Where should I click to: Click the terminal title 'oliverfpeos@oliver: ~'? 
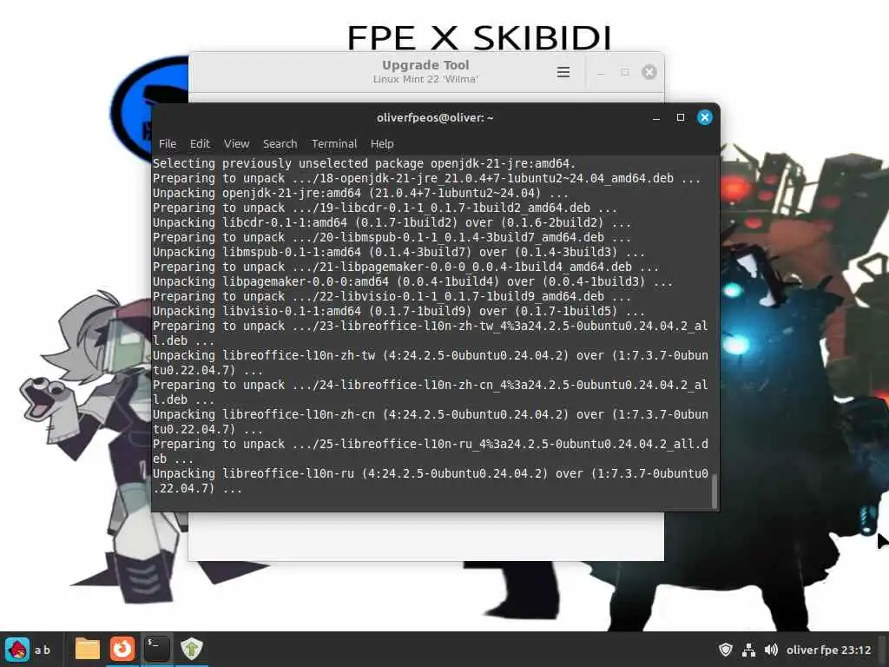pyautogui.click(x=435, y=118)
